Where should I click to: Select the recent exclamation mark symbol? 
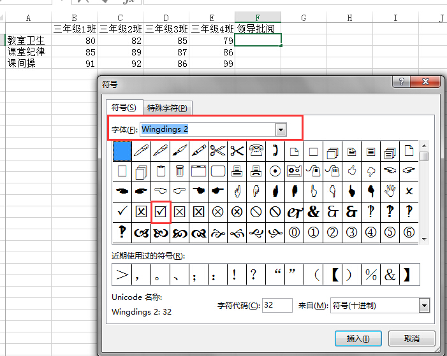point(237,274)
